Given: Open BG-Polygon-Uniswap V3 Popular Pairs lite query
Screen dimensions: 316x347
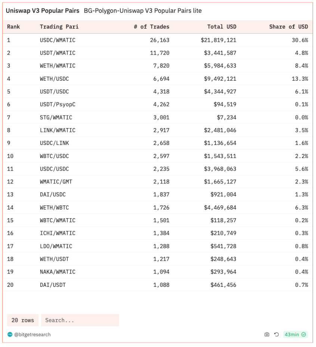Looking at the screenshot, I should [143, 11].
